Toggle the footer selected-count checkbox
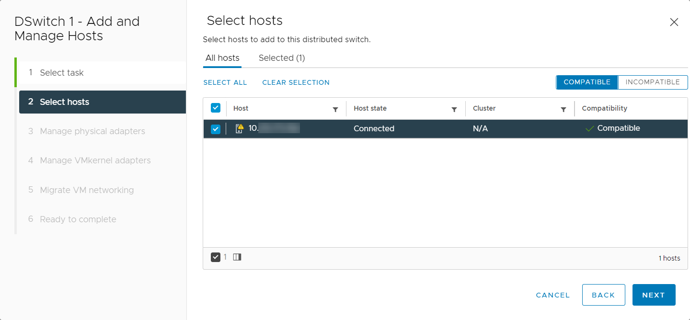690x320 pixels. pyautogui.click(x=216, y=257)
